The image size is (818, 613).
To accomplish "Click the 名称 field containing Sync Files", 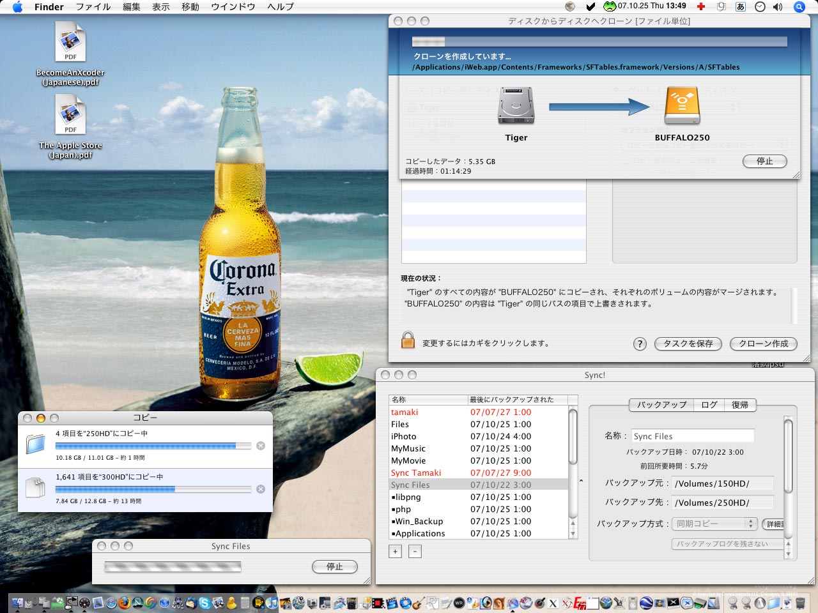I will point(693,436).
